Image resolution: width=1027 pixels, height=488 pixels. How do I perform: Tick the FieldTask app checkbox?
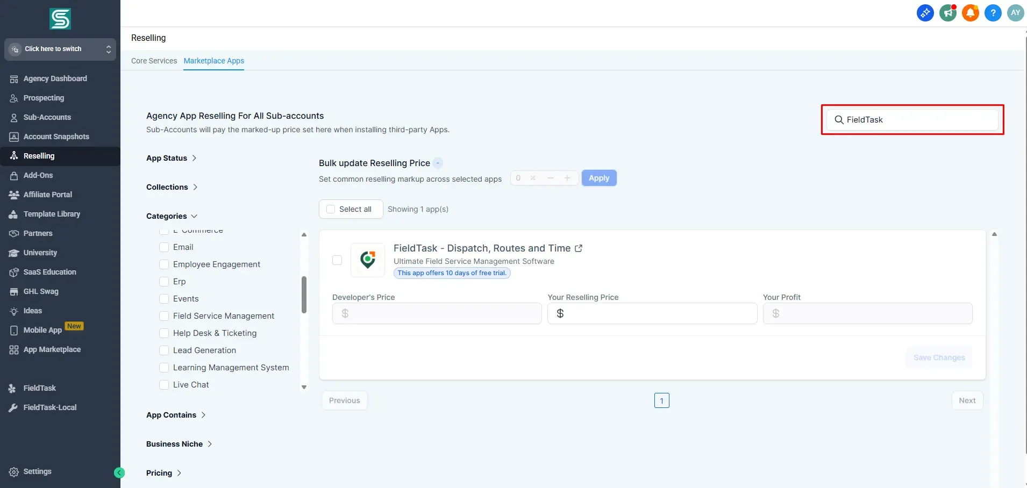(x=337, y=260)
